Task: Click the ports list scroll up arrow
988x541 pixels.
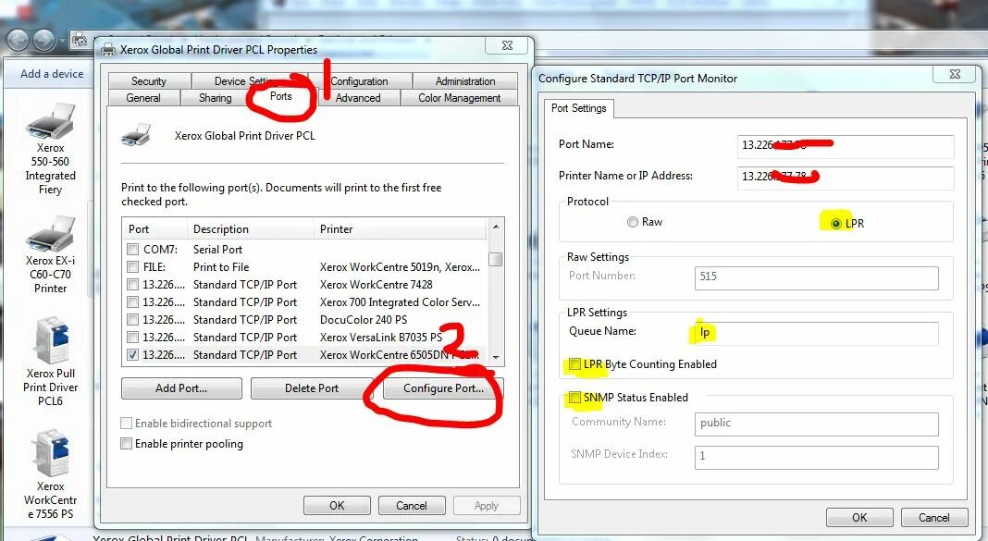Action: point(496,227)
